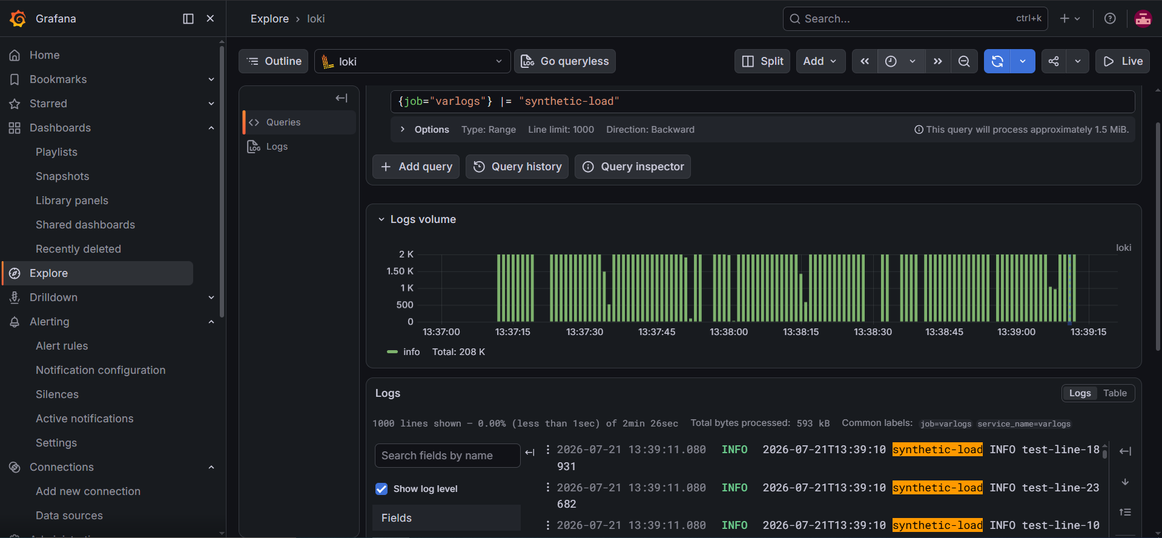This screenshot has height=538, width=1162.
Task: Click the share icon in the toolbar
Action: 1054,61
